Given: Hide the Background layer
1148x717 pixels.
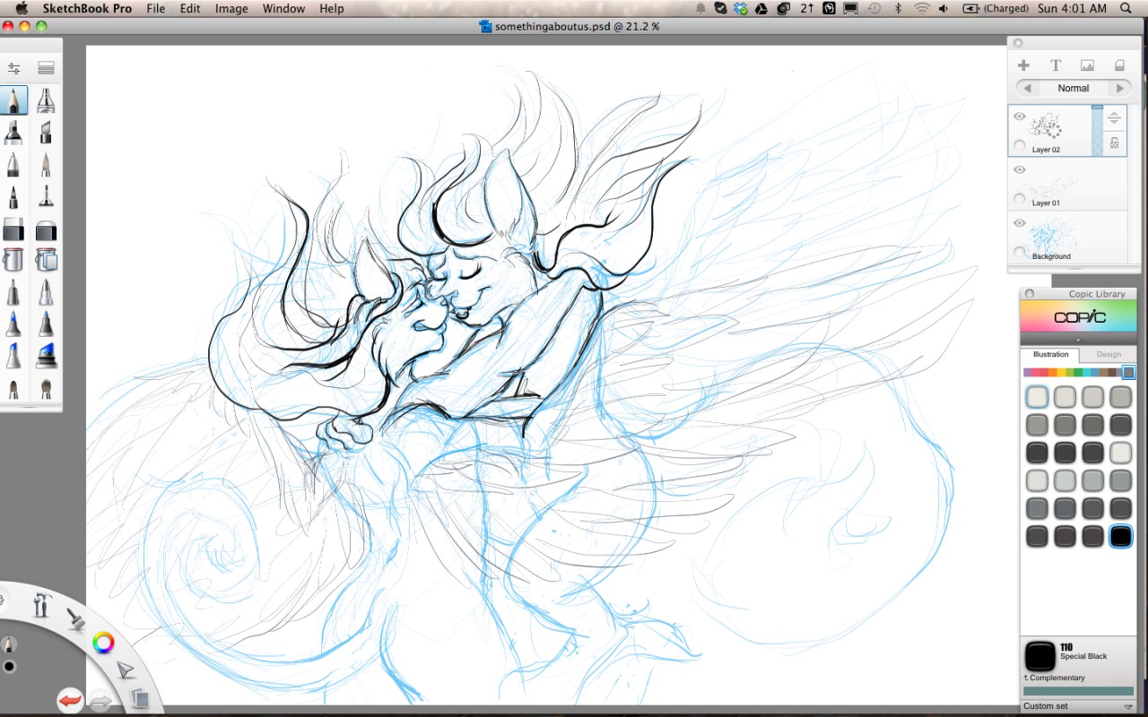Looking at the screenshot, I should [x=1020, y=223].
